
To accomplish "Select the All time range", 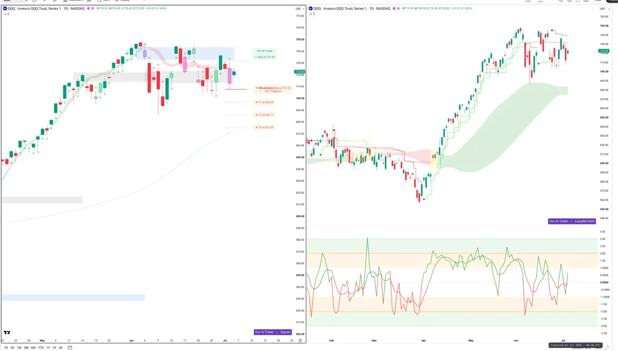I will pos(60,347).
